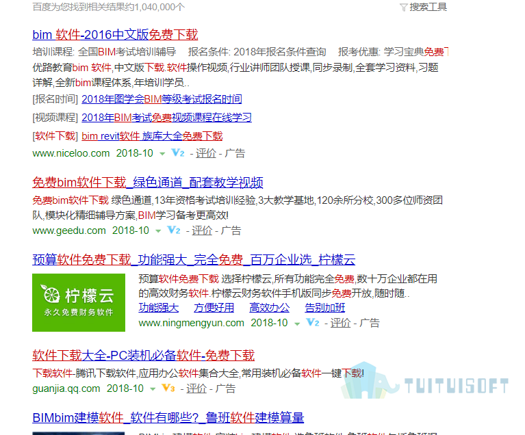525x435 pixels.
Task: Open result BIMbim建模软件_软件有哪些?_鲁班软件建模算量
Action: coord(168,417)
